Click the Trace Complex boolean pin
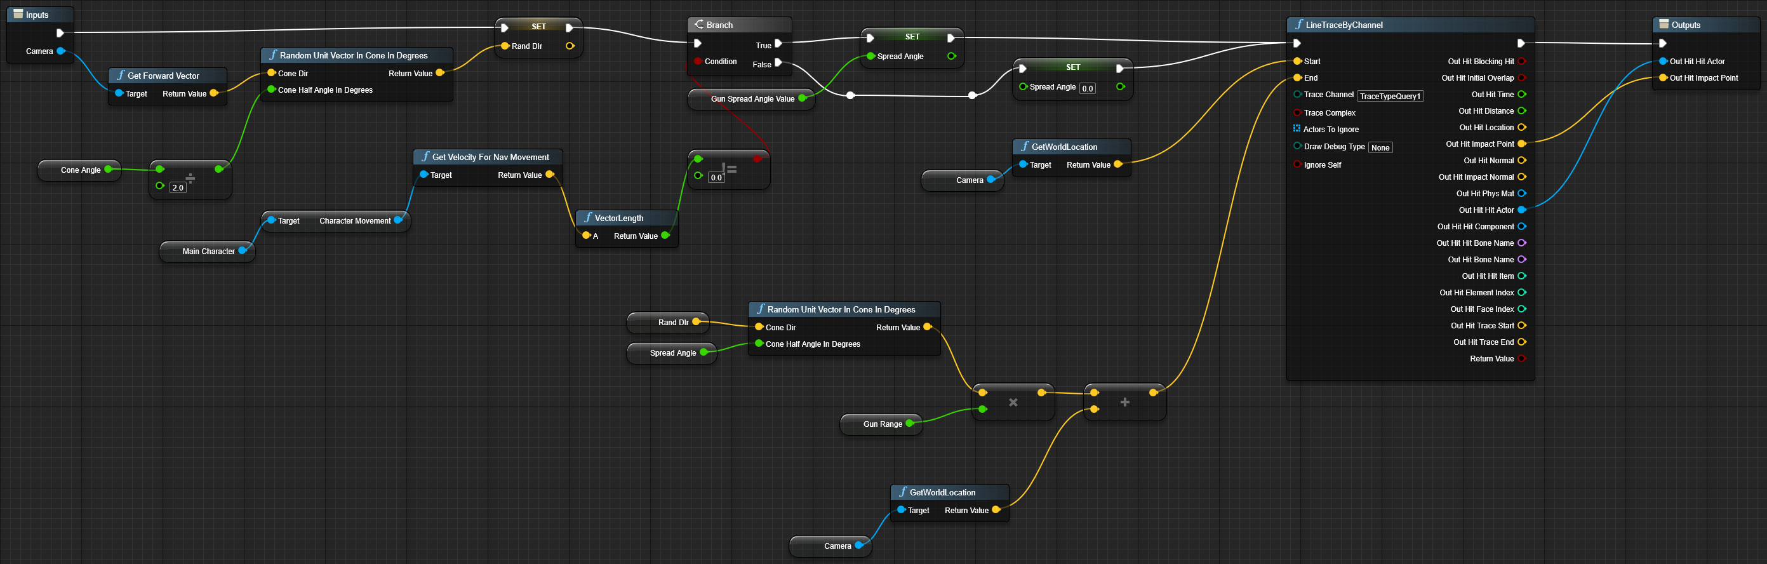This screenshot has width=1767, height=564. tap(1297, 112)
